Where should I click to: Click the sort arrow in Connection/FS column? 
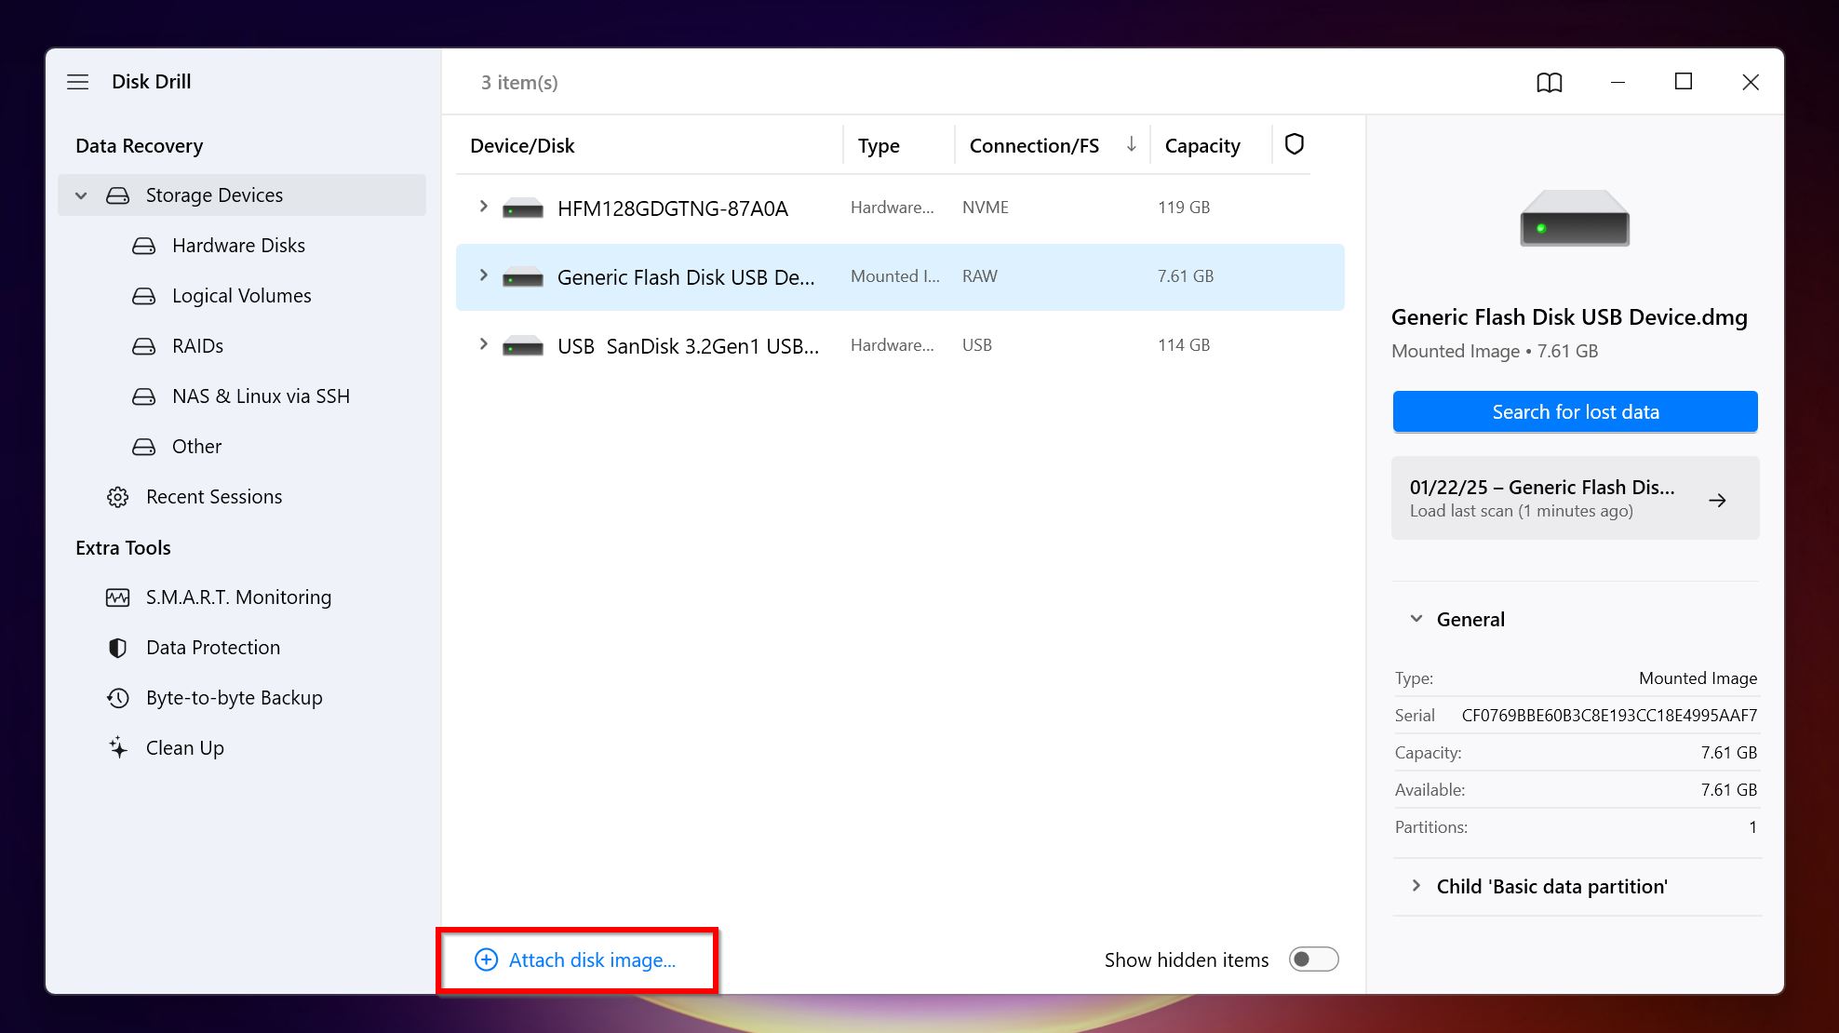pos(1131,144)
